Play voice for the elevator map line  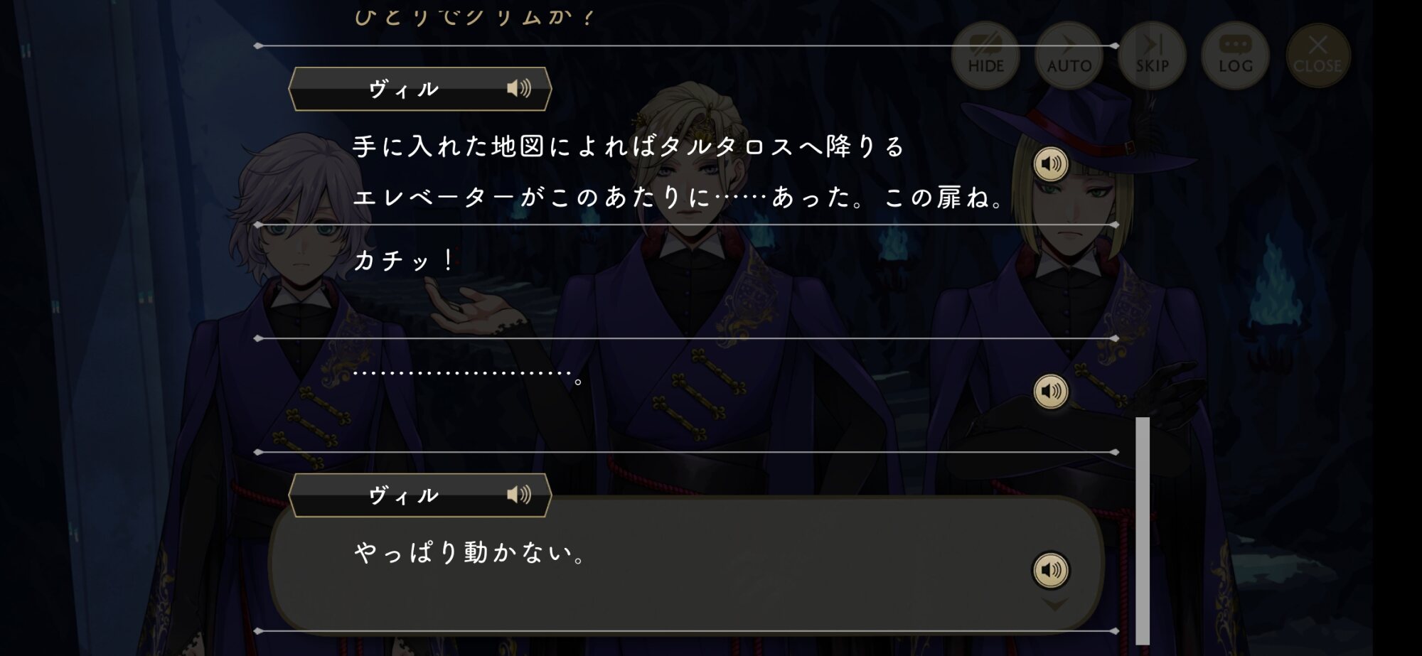click(1051, 164)
